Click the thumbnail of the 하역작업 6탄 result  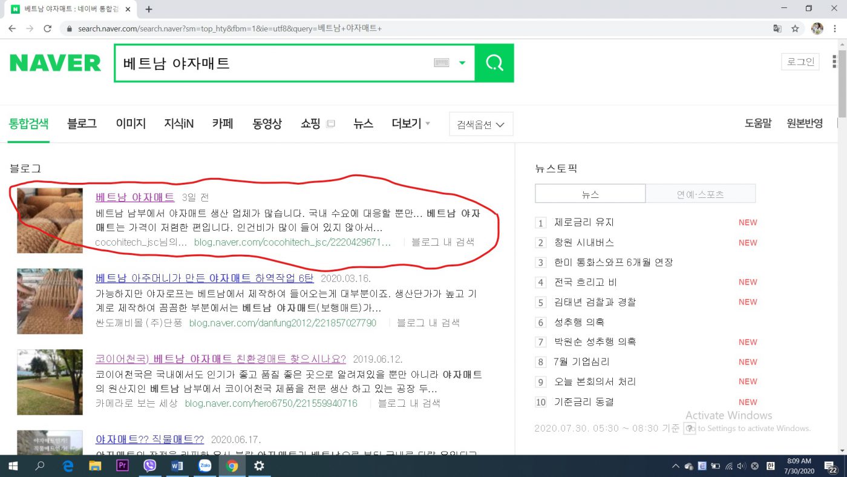(50, 301)
